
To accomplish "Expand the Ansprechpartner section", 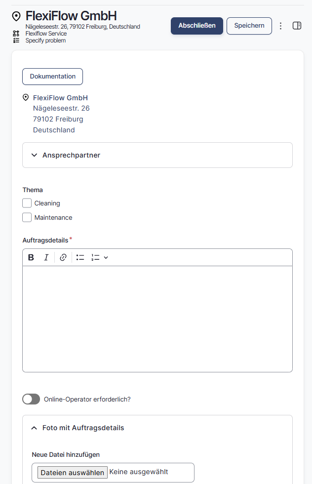I will (157, 155).
